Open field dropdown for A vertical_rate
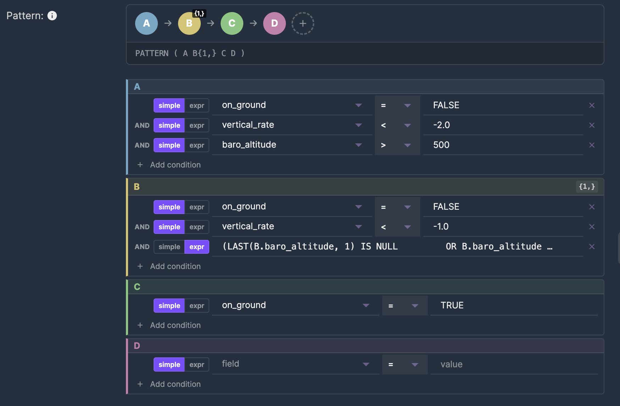The width and height of the screenshot is (620, 406). click(x=292, y=125)
